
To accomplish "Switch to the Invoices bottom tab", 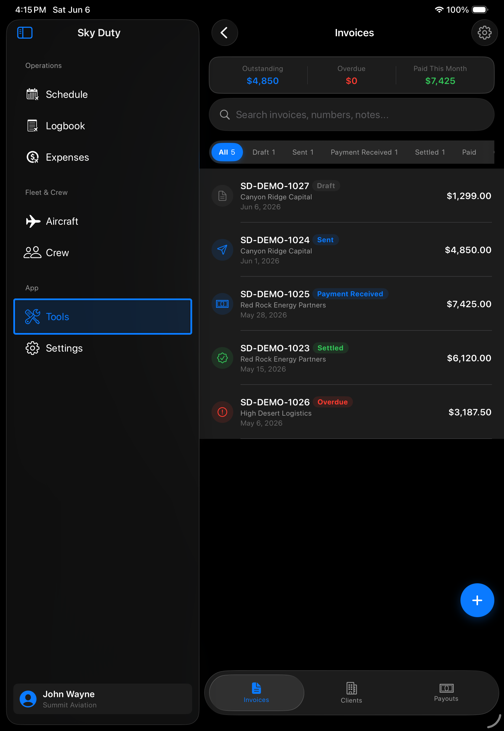I will pyautogui.click(x=256, y=693).
